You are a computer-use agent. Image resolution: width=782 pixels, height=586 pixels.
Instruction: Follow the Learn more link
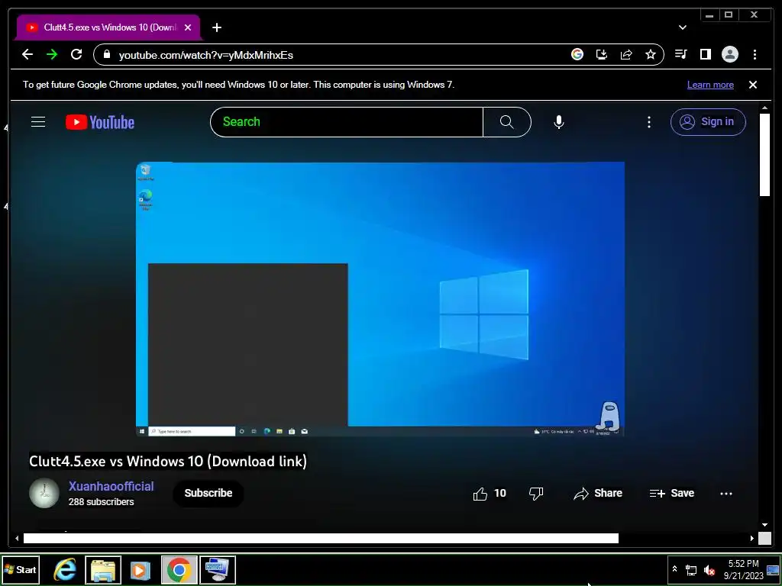click(710, 85)
